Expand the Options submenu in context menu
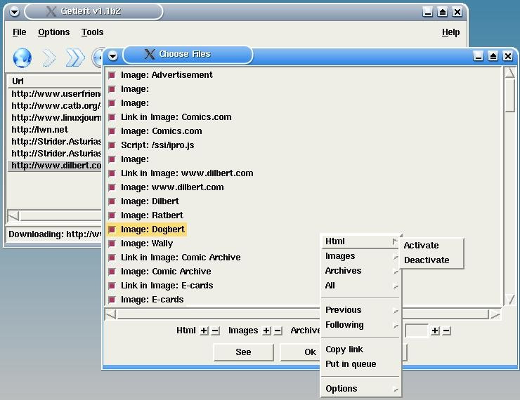The image size is (520, 400). (360, 389)
